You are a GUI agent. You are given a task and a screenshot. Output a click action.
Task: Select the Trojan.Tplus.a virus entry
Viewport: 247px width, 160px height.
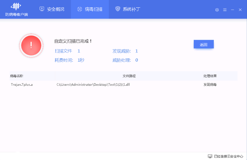(x=22, y=85)
